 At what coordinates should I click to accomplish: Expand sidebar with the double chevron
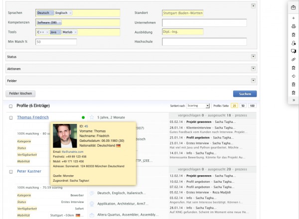[294, 100]
